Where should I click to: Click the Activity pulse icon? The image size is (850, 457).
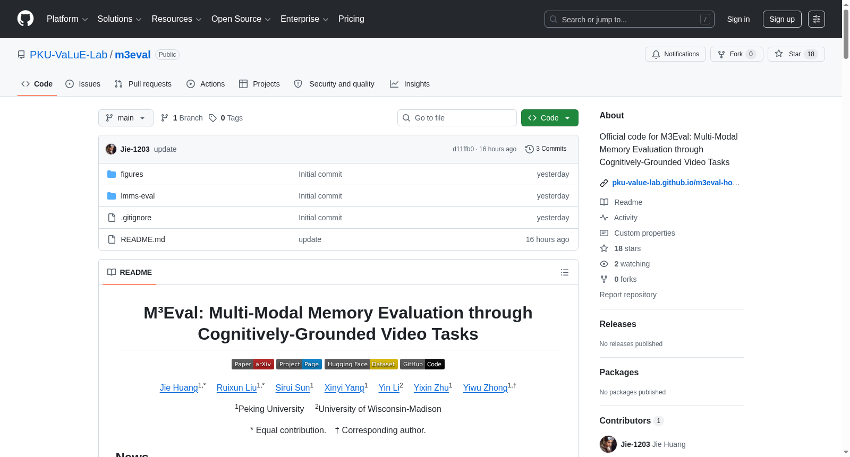pyautogui.click(x=604, y=218)
